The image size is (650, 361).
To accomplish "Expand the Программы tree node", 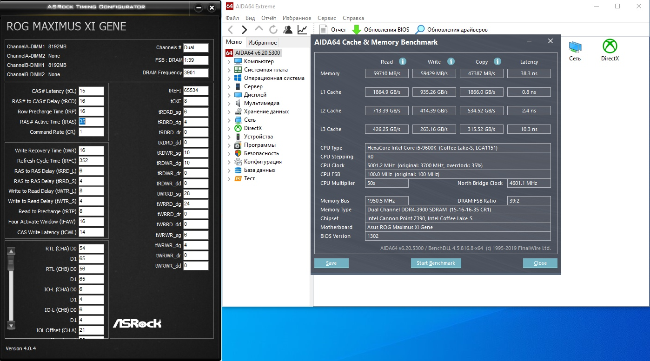I will (229, 145).
